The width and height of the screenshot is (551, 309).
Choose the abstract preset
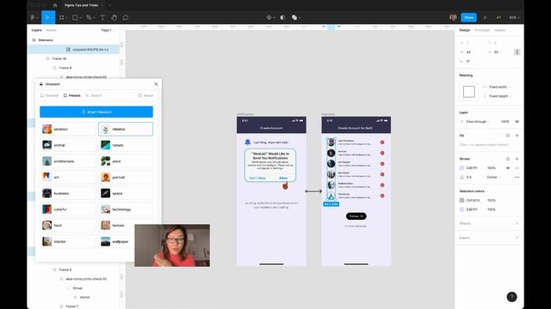point(67,129)
